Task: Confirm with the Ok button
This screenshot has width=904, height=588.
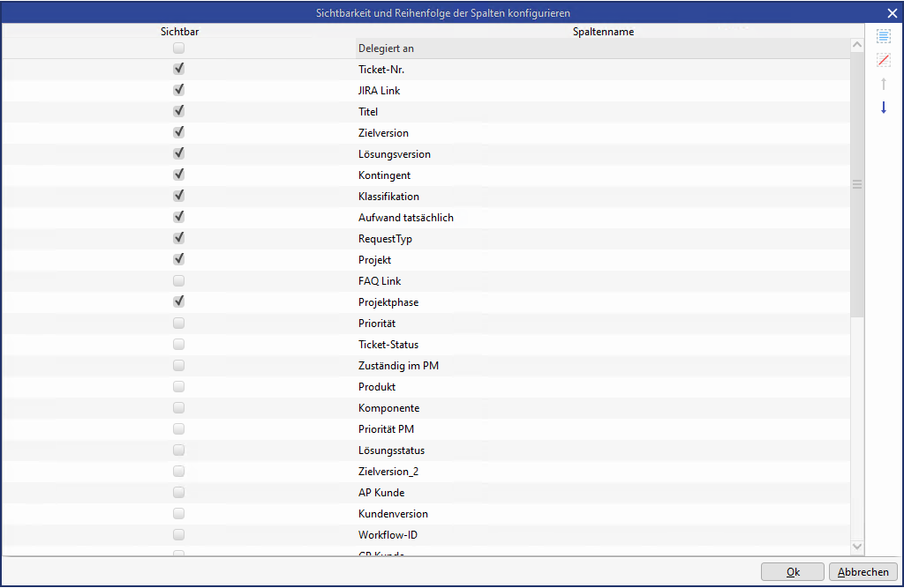Action: (792, 572)
